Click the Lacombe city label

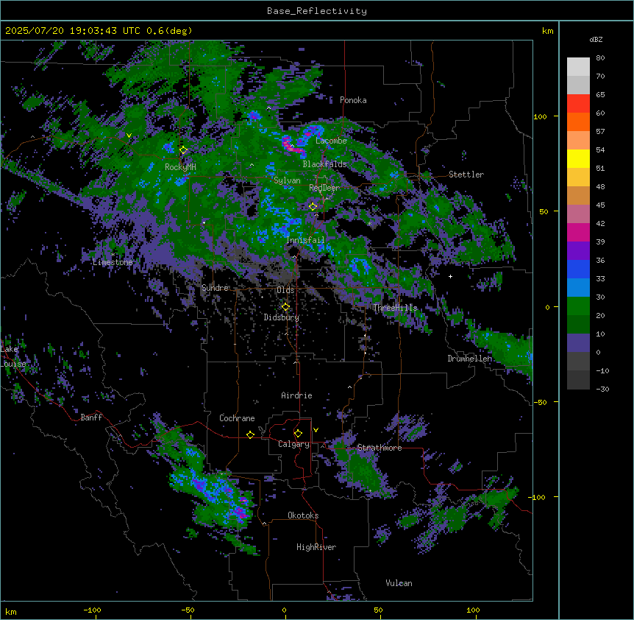click(331, 141)
